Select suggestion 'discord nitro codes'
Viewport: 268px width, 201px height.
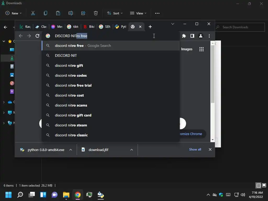pyautogui.click(x=111, y=75)
